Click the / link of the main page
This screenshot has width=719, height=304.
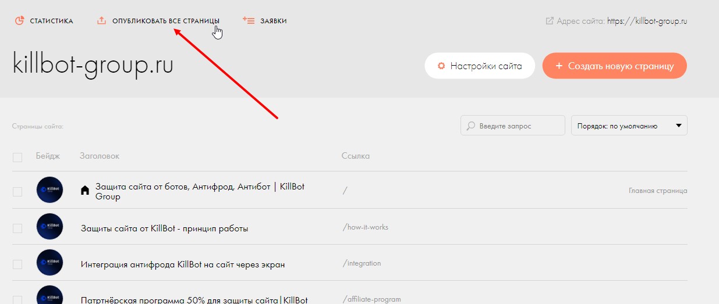click(345, 191)
